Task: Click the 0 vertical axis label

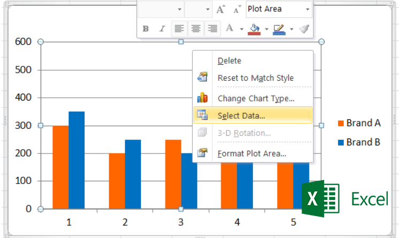Action: (x=28, y=209)
